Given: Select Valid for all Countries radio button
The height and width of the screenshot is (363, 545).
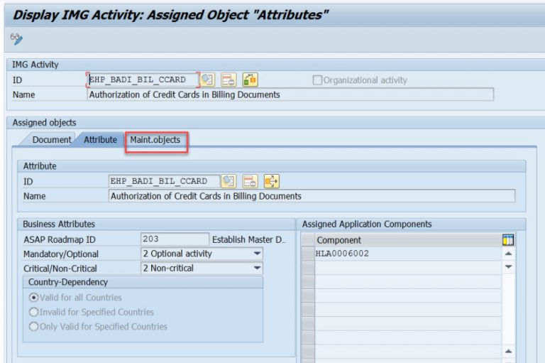Looking at the screenshot, I should 34,298.
